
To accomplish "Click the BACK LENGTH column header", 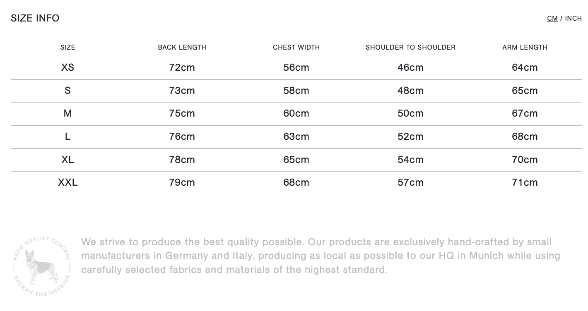I will click(182, 47).
